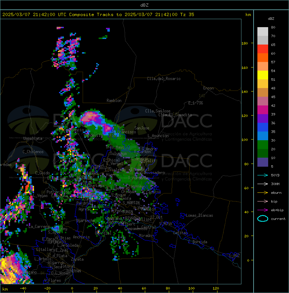Viewport: 289px width, 293px height.
Task: Pick the mauve swatch between 45 and 42
Action: pos(263,101)
